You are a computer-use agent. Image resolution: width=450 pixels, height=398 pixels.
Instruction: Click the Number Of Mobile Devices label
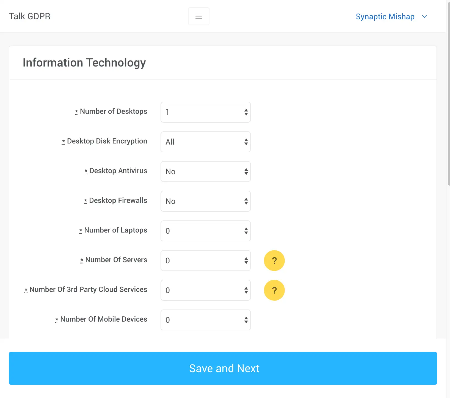pos(104,319)
